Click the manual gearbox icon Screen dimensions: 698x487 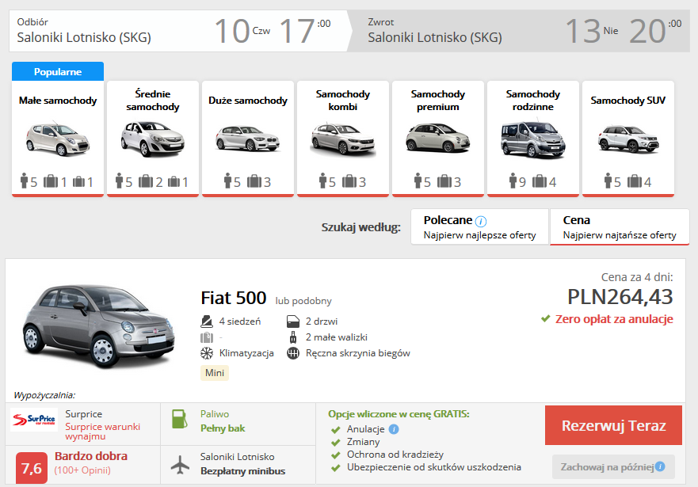click(293, 353)
